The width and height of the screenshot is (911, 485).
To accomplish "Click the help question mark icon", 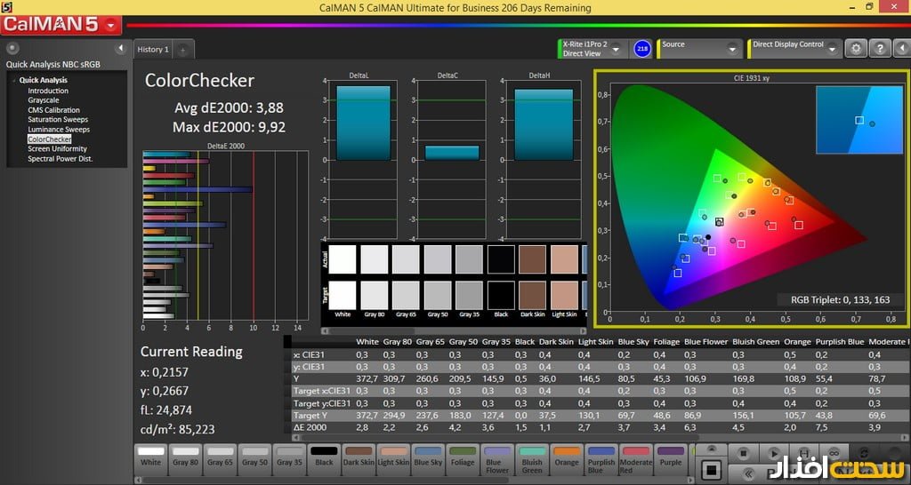I will coord(879,49).
